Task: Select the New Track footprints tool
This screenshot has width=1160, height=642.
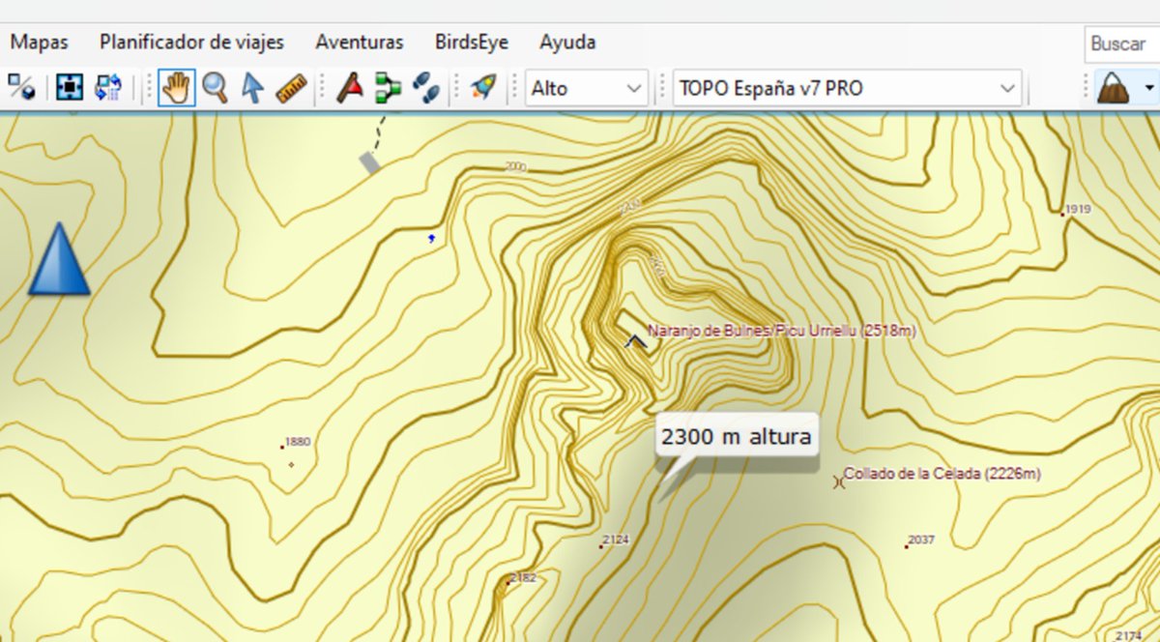Action: click(x=425, y=88)
